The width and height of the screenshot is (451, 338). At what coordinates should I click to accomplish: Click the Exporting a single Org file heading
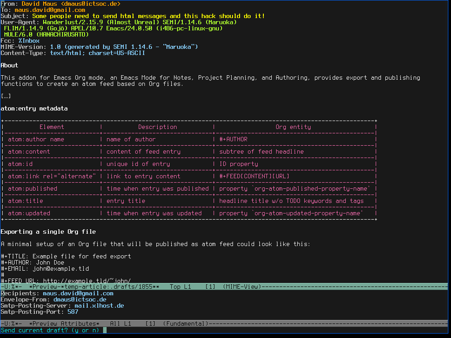(x=48, y=231)
